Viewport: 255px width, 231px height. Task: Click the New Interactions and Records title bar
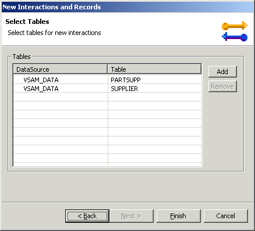click(x=127, y=7)
